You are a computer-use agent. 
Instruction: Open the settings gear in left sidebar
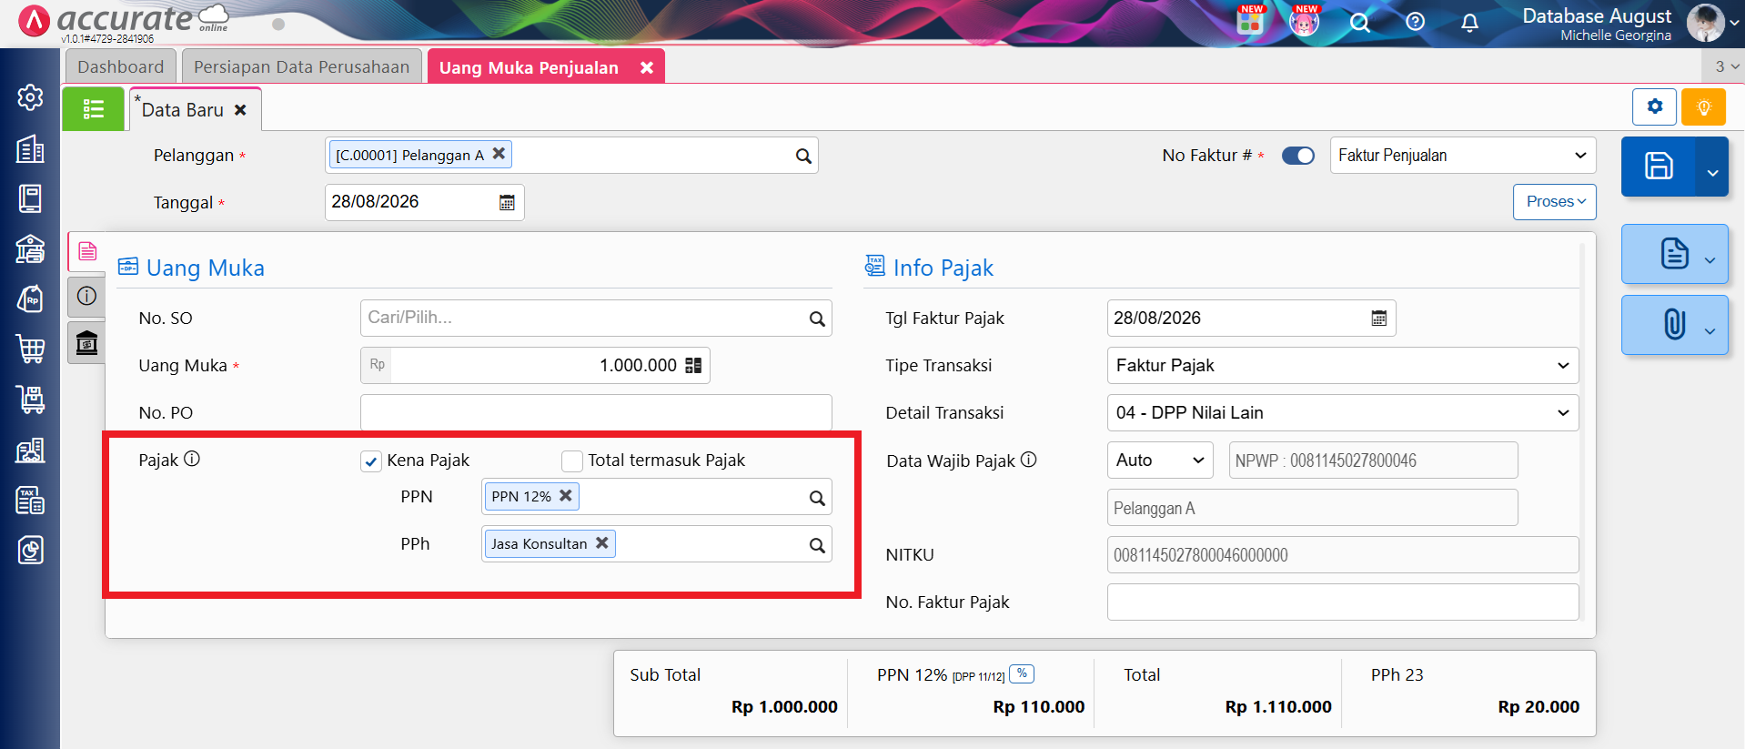[30, 97]
